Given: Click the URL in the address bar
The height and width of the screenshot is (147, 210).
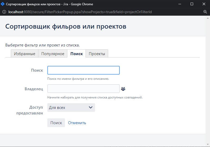Looking at the screenshot, I should 80,12.
